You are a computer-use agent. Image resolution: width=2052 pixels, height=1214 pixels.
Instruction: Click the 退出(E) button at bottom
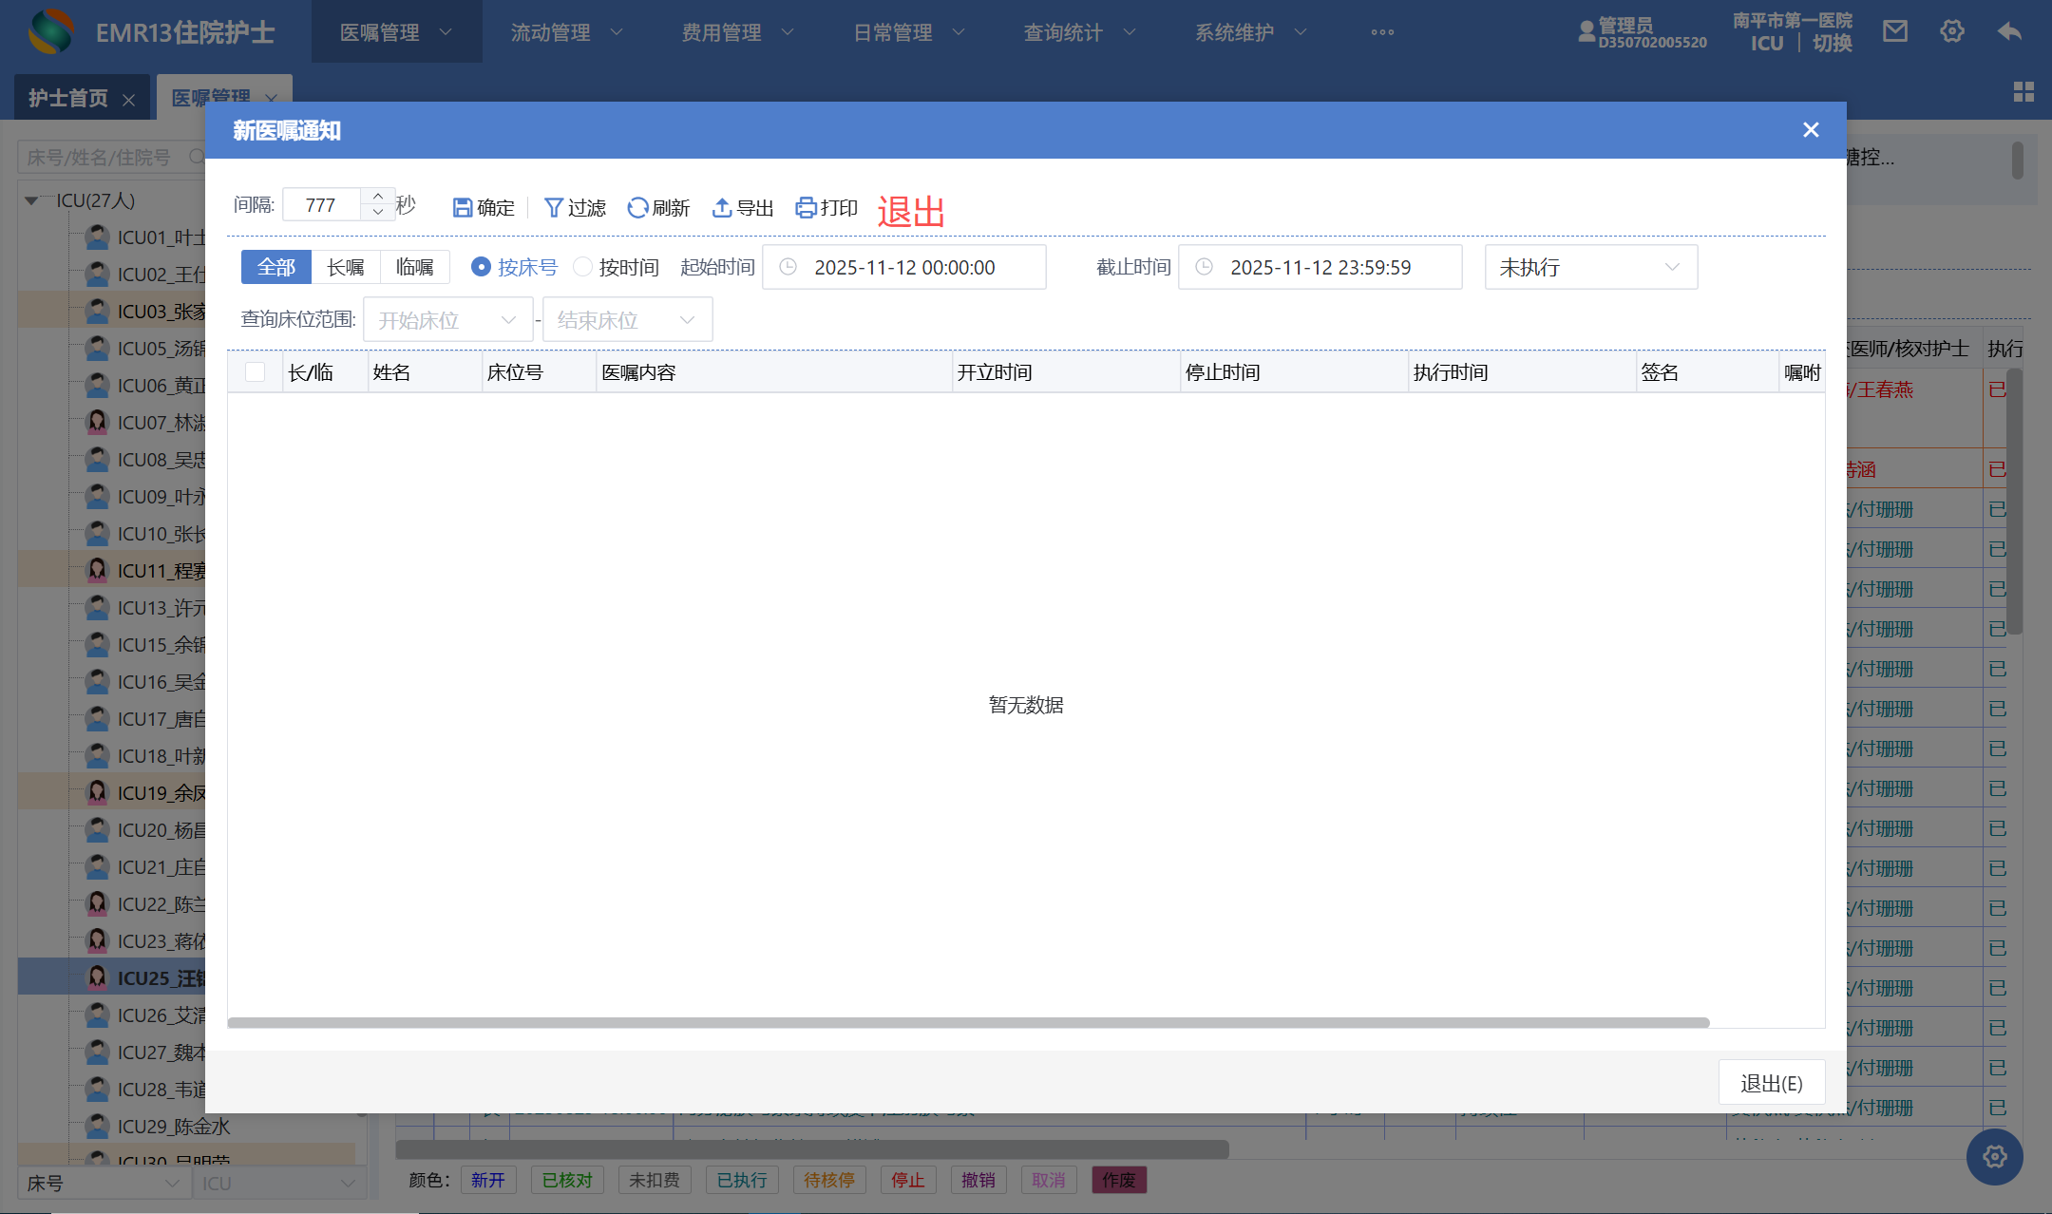tap(1771, 1083)
